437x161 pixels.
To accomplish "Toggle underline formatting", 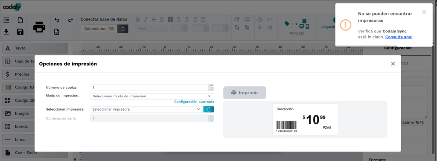I will click(162, 20).
